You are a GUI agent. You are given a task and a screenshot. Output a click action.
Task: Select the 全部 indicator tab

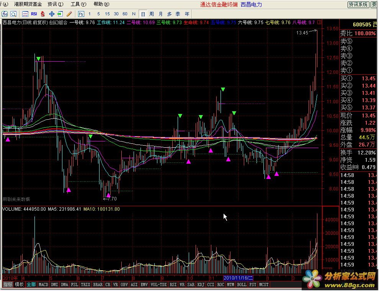(31, 284)
